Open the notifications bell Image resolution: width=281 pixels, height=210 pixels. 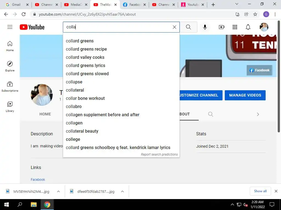pyautogui.click(x=248, y=27)
